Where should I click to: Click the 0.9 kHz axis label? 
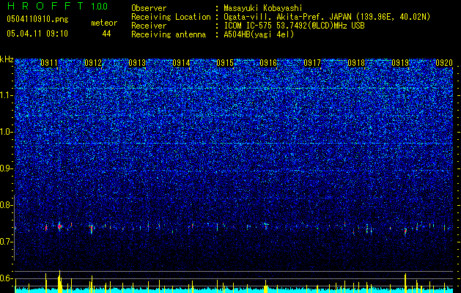(6, 168)
